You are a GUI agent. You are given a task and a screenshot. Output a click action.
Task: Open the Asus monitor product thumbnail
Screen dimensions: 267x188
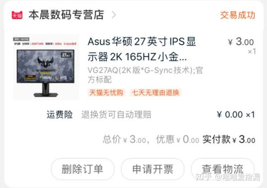coord(46,68)
